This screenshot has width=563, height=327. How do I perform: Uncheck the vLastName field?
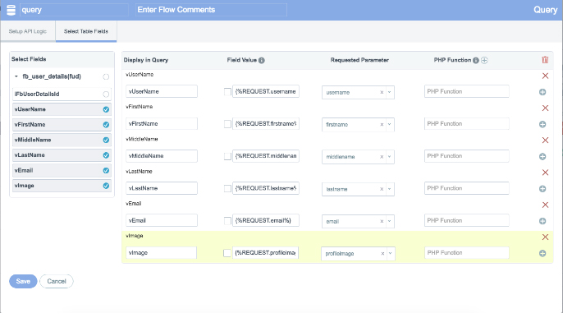pos(106,155)
